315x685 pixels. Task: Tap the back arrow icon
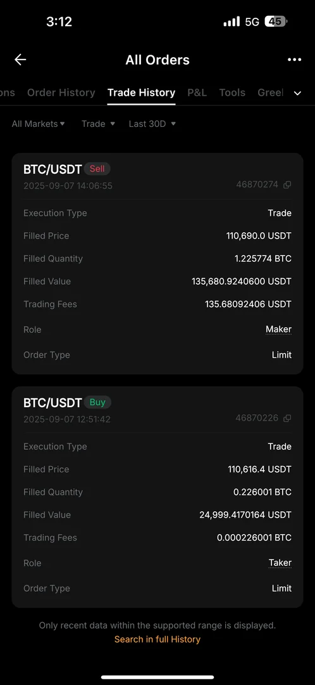[20, 60]
